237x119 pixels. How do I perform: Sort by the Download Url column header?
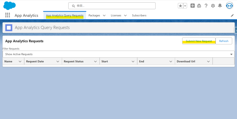tap(186, 62)
